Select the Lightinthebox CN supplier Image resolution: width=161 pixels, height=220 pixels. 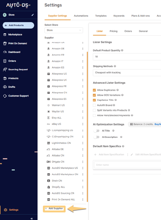[61, 143]
